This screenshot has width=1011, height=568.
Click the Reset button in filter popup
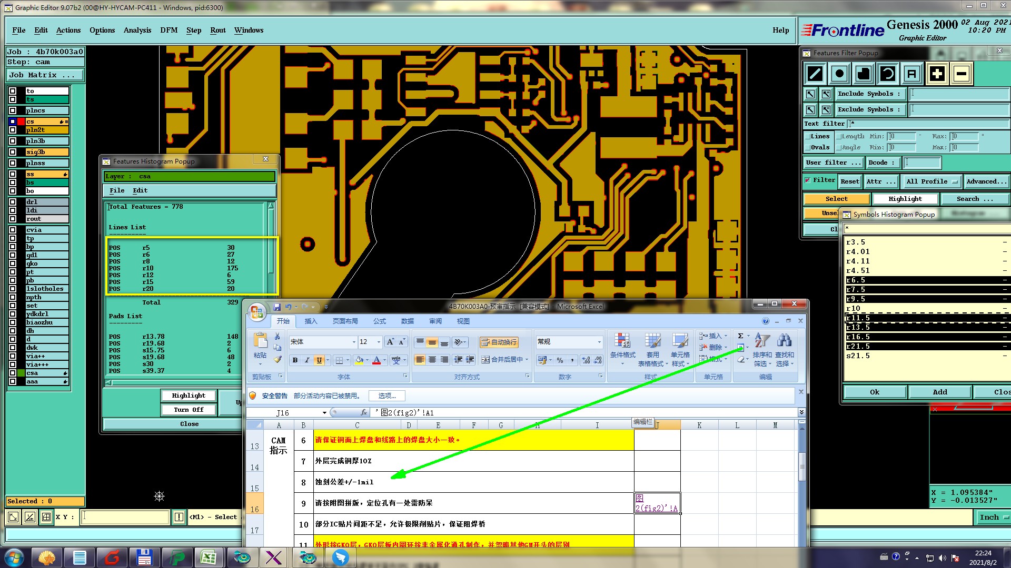pos(849,181)
